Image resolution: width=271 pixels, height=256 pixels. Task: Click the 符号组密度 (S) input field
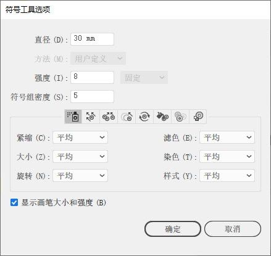click(92, 96)
